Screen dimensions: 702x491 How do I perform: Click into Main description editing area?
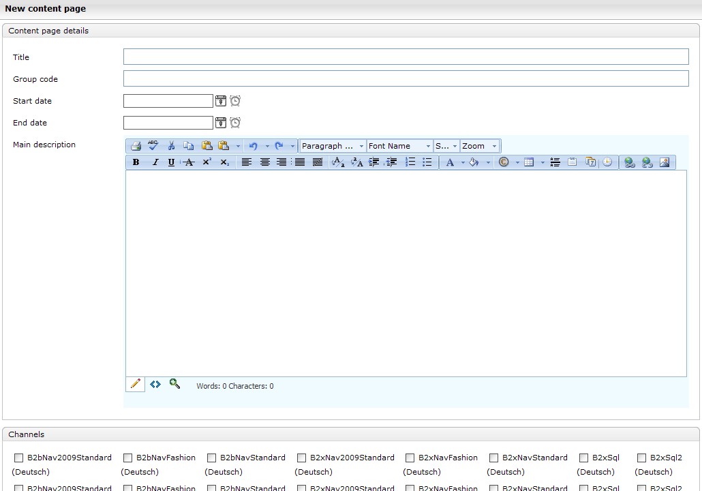406,273
